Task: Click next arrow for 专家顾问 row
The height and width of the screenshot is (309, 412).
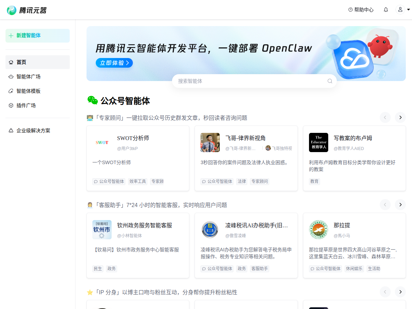Action: point(400,117)
